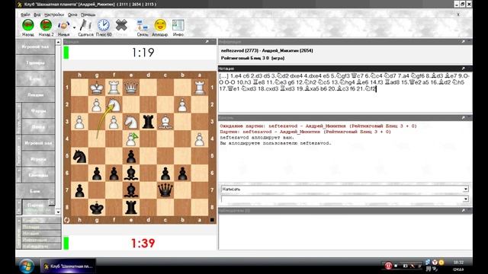
Task: Flip the board with the rotate icon
Action: point(66,220)
